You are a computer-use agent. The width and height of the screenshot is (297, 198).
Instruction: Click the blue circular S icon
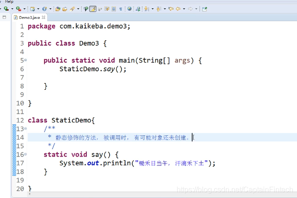click(45, 9)
